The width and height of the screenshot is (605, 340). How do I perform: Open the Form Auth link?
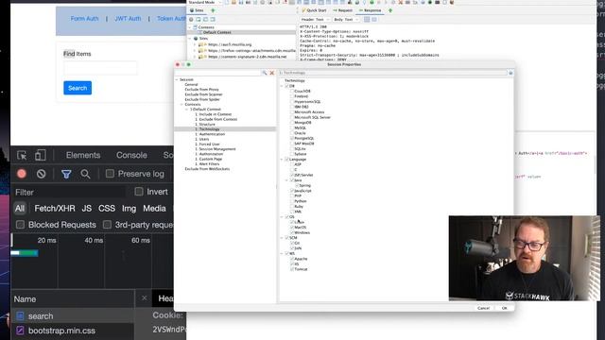[84, 19]
